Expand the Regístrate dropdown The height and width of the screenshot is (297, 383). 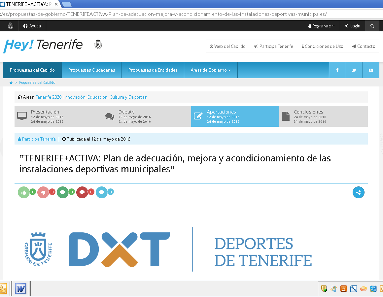coord(321,26)
